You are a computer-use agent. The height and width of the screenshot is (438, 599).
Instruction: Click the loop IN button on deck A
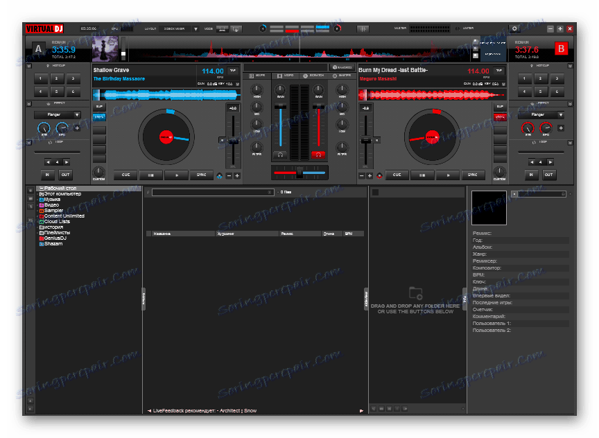[x=48, y=175]
